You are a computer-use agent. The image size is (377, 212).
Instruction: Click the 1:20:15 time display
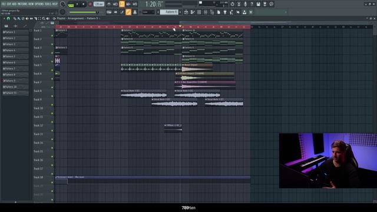153,4
